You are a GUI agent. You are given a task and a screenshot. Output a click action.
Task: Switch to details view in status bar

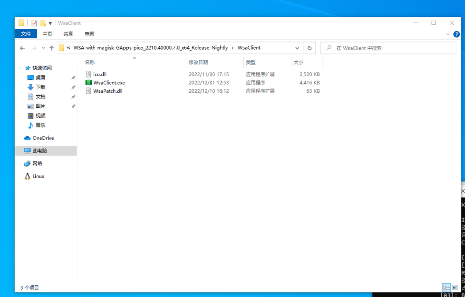click(446, 288)
